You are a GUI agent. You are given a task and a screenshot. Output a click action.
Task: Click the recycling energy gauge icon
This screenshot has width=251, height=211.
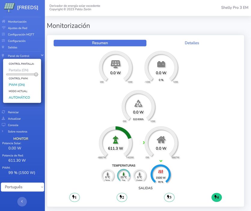[x=138, y=103]
